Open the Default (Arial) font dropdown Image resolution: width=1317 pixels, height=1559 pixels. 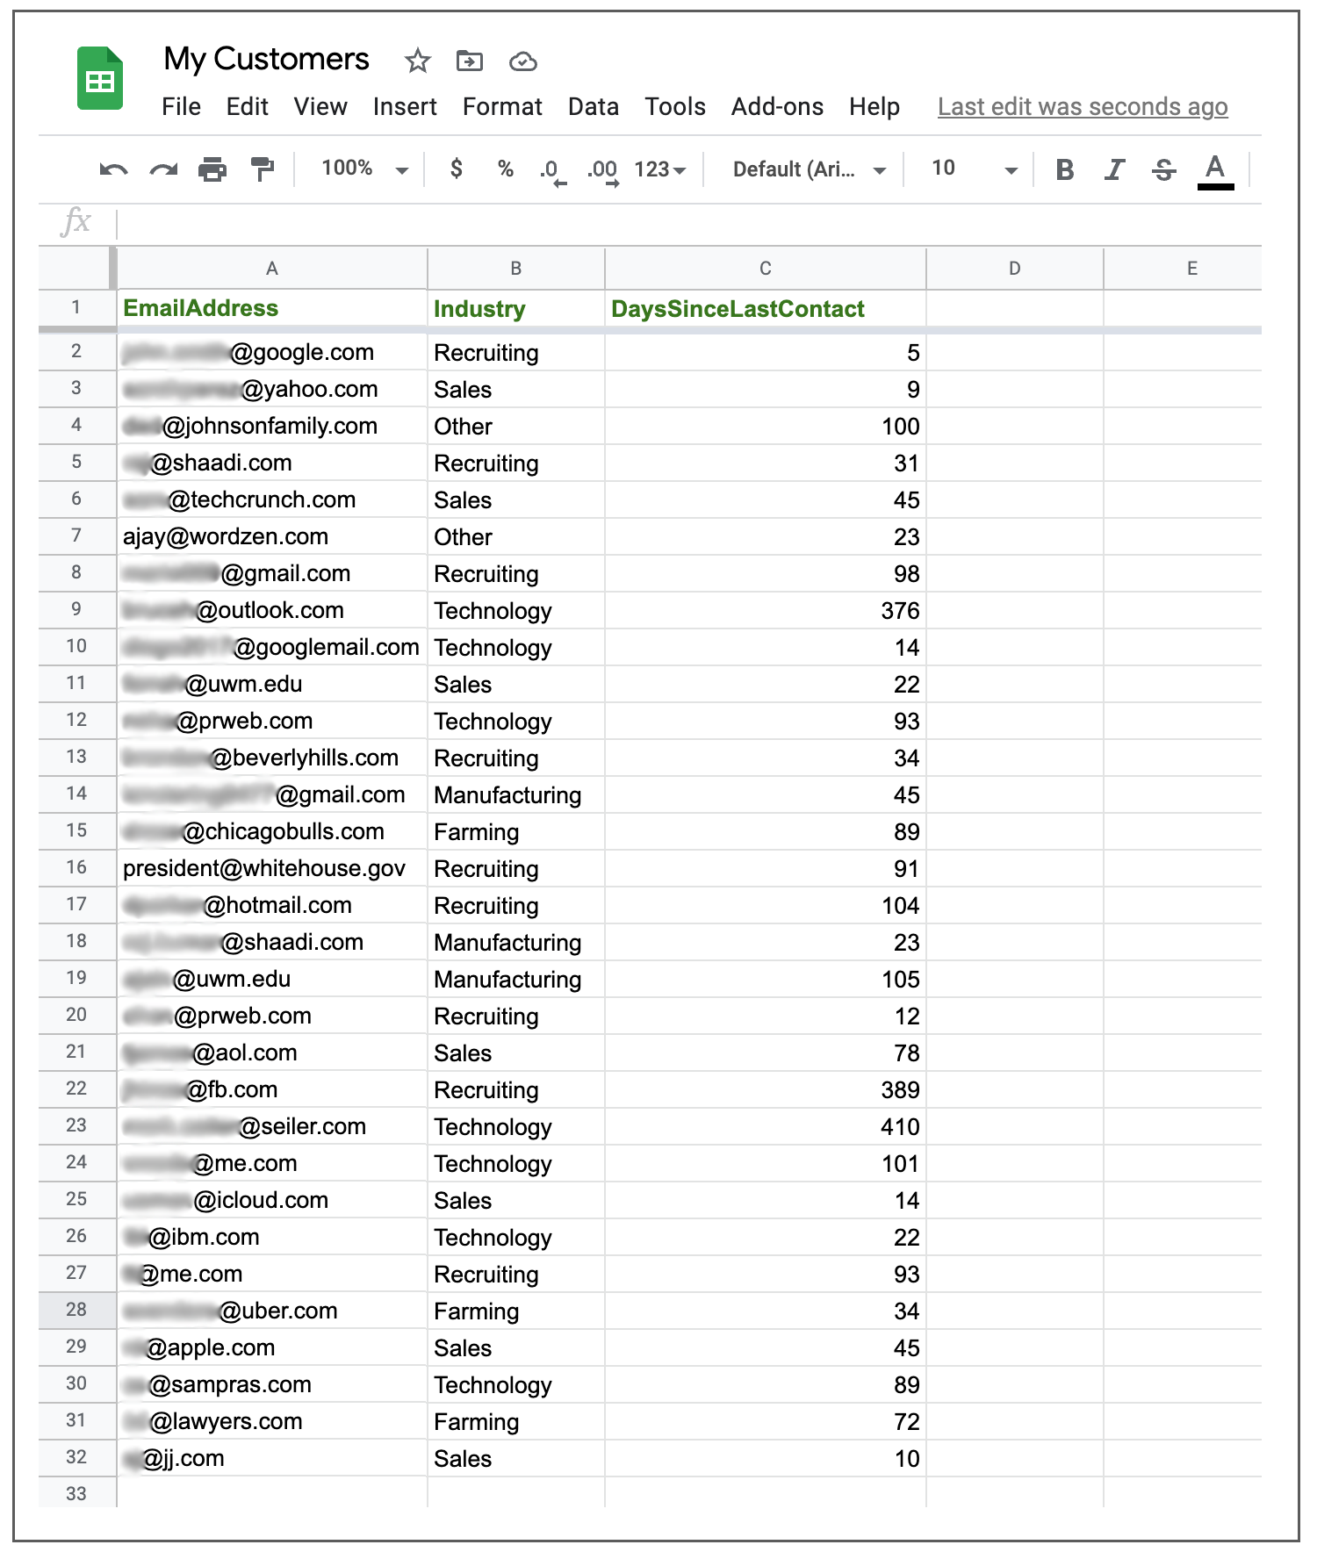point(809,169)
